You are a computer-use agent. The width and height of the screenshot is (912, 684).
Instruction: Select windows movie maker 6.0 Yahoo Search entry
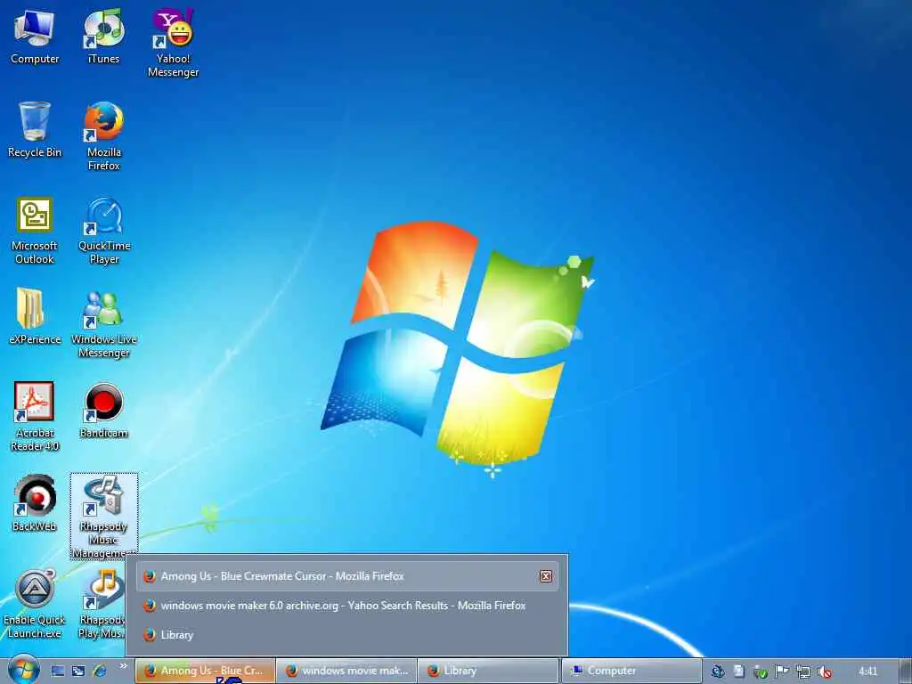click(x=348, y=606)
